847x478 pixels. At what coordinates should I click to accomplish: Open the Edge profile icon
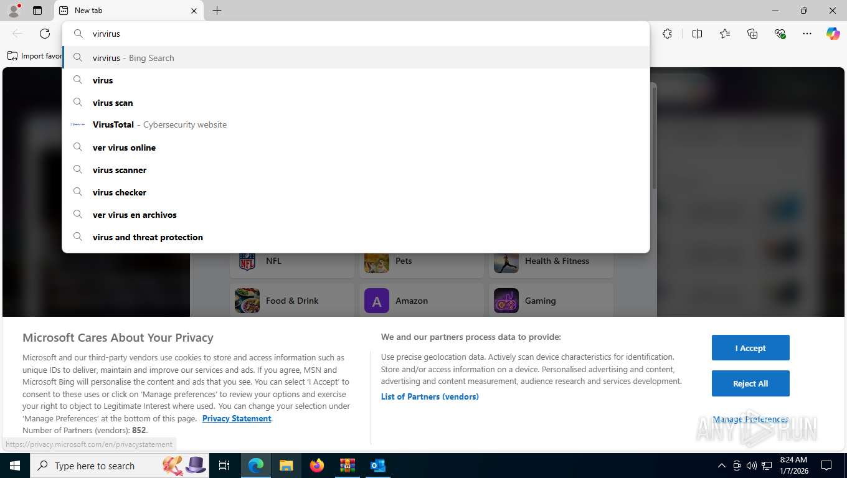[13, 10]
